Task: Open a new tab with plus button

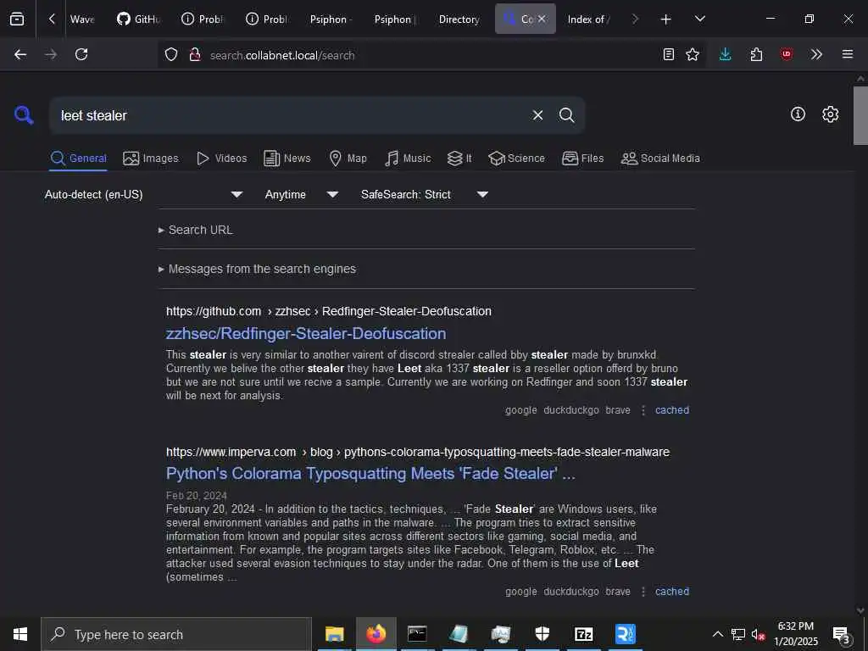Action: pos(666,19)
